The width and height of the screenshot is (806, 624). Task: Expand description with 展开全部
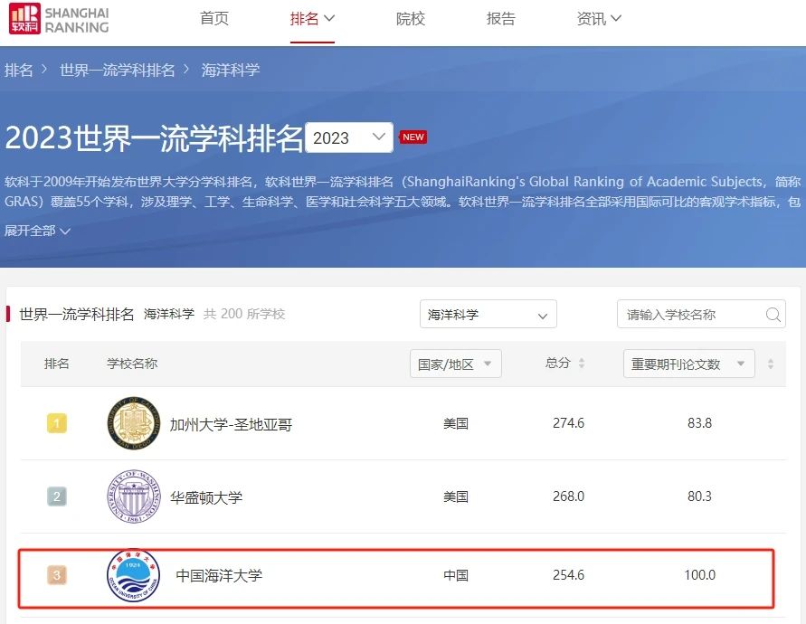coord(37,231)
